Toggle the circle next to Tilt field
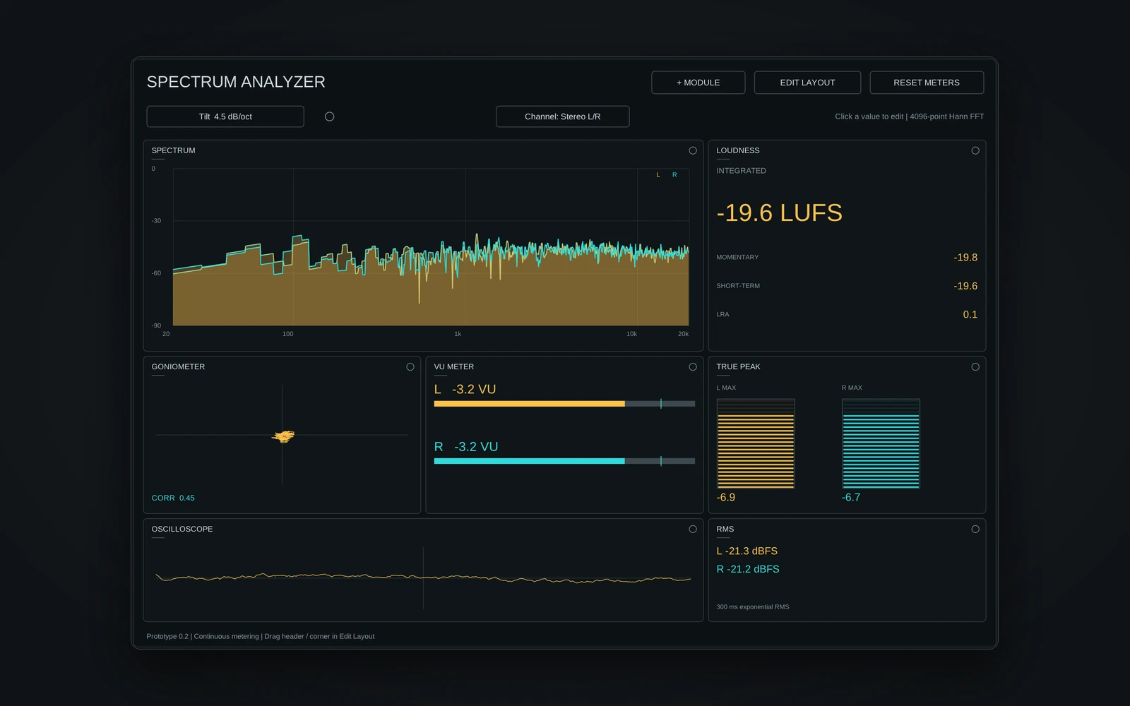Viewport: 1130px width, 706px height. [x=329, y=116]
